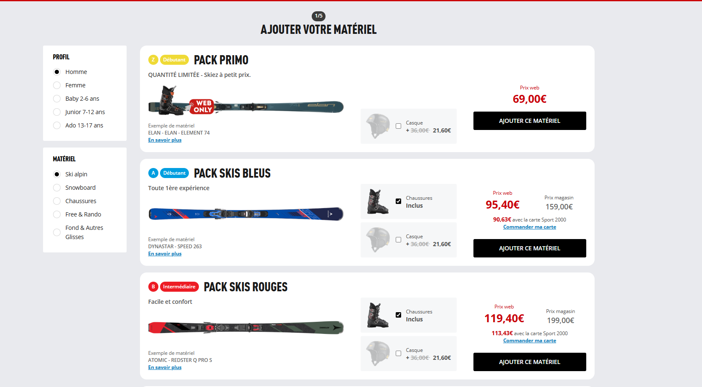
Task: Open En savoir plus for Dynastar Speed 263
Action: tap(165, 254)
